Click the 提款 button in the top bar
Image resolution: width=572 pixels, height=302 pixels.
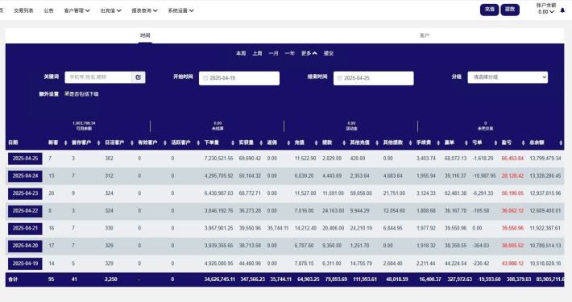pos(510,10)
